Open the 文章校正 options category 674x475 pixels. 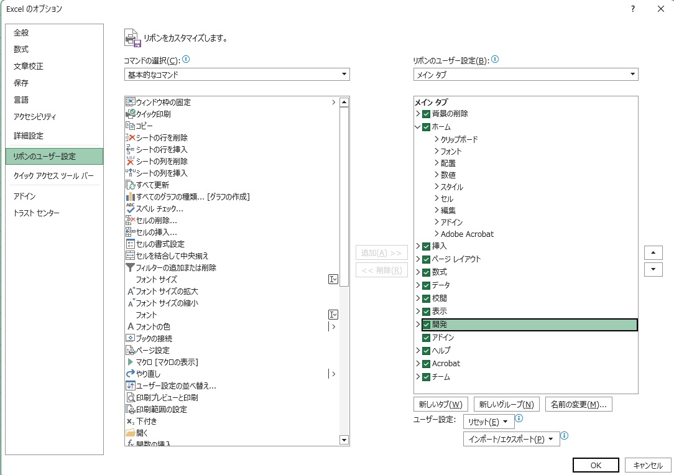[x=29, y=66]
